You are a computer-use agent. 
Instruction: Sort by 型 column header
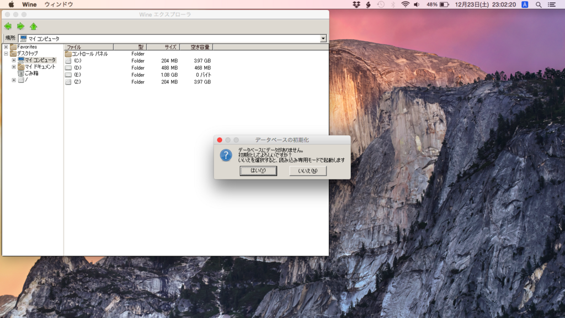click(130, 47)
